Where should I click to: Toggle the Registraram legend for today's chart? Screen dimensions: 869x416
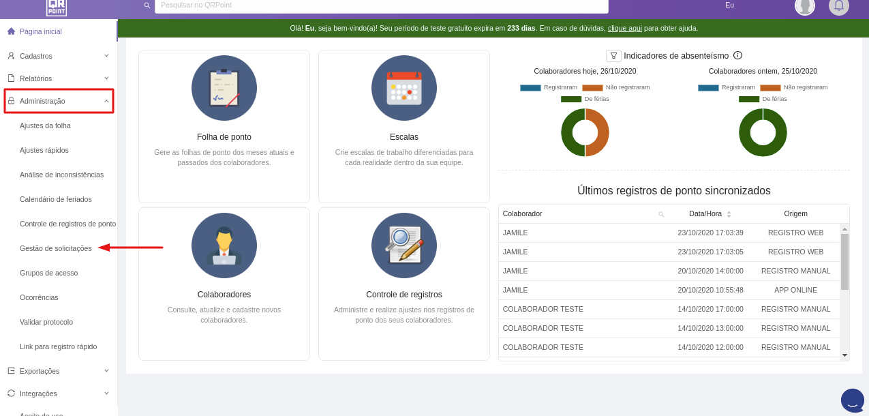click(549, 87)
